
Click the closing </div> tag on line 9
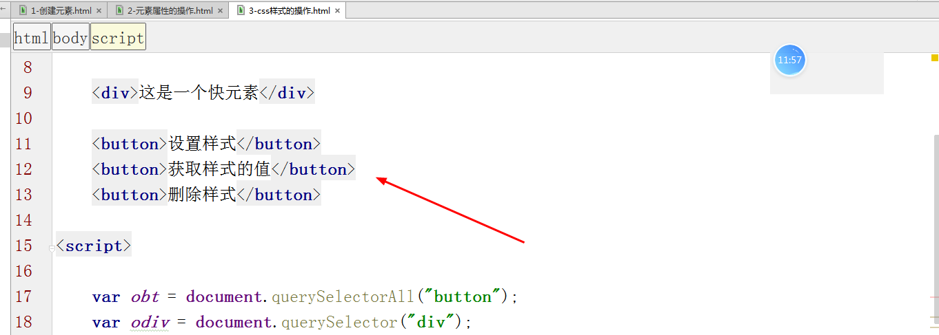point(287,93)
